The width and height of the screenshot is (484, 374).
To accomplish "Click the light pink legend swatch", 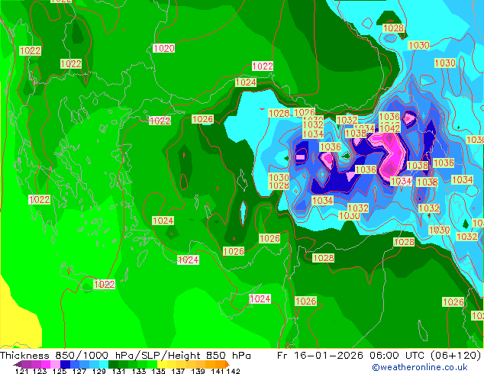I will pyautogui.click(x=55, y=364).
